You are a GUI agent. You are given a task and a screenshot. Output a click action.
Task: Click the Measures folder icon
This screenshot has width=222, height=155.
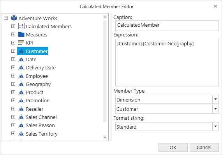[x=21, y=34]
